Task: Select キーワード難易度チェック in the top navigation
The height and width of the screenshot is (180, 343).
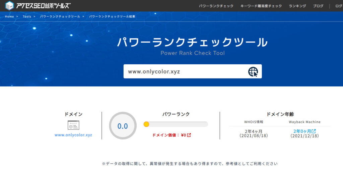Action: pyautogui.click(x=261, y=6)
